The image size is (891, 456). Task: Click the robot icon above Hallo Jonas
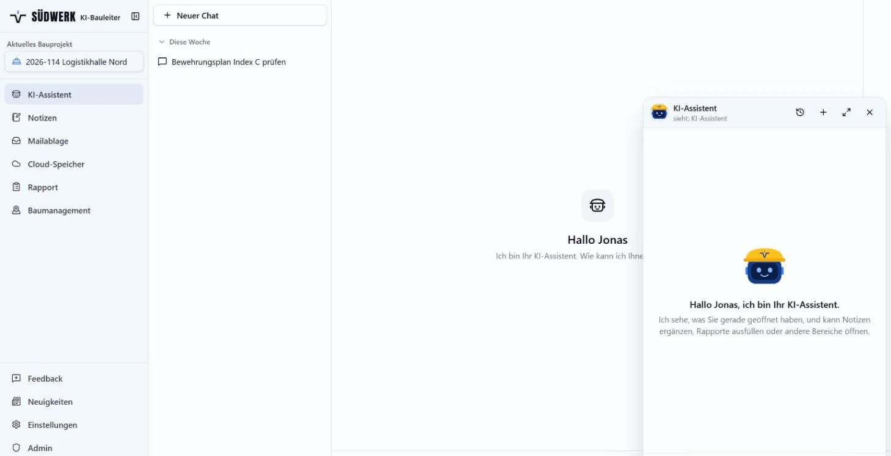597,205
